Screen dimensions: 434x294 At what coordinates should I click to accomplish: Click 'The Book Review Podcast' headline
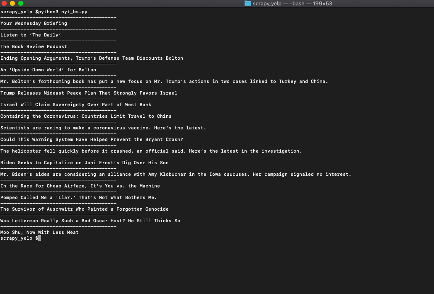(x=34, y=46)
